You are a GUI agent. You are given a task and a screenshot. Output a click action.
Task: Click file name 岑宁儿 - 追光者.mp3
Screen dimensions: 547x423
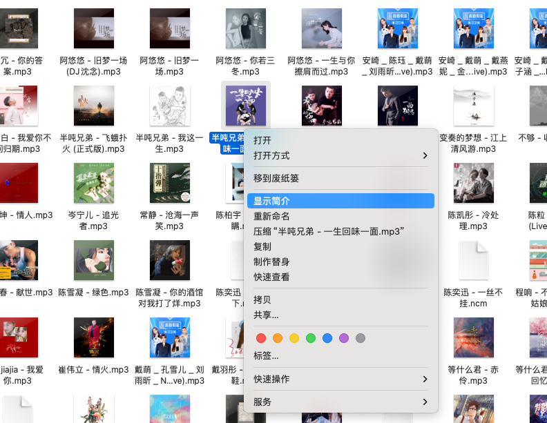(93, 221)
